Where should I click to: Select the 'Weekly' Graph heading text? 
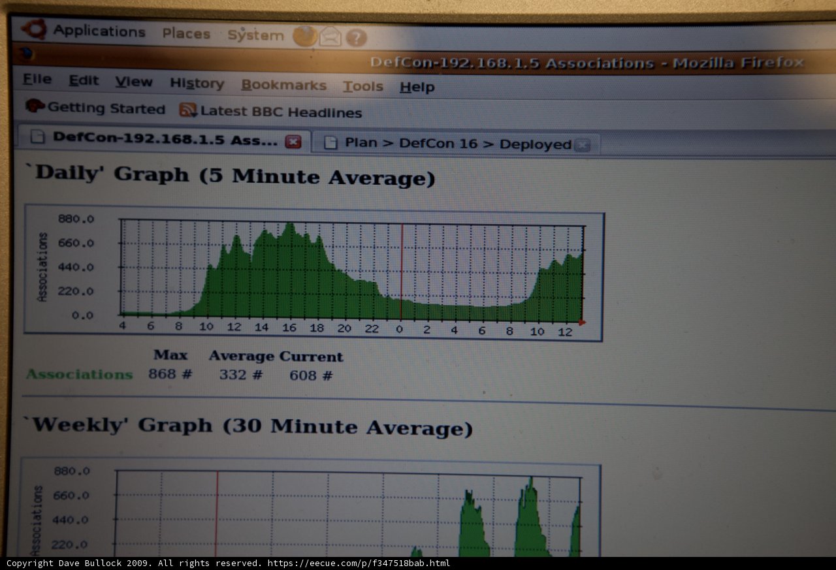tap(248, 426)
